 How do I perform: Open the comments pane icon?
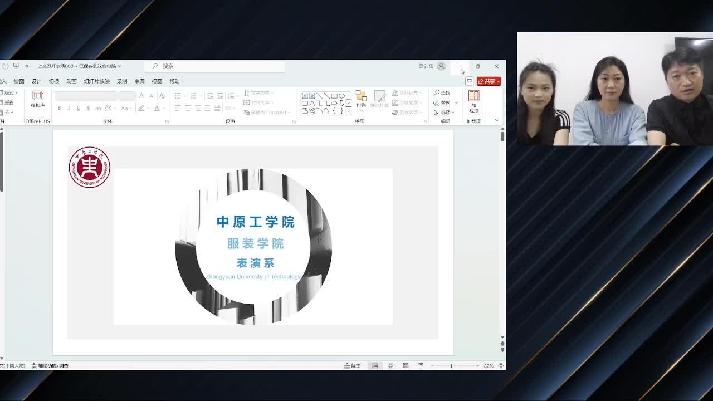(x=469, y=81)
